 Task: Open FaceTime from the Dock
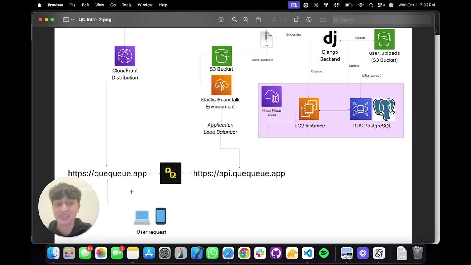coord(117,253)
